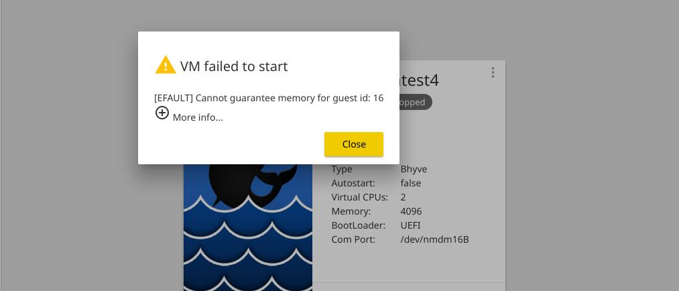Image resolution: width=679 pixels, height=291 pixels.
Task: Click the "Memory:" label on the card
Action: [351, 211]
